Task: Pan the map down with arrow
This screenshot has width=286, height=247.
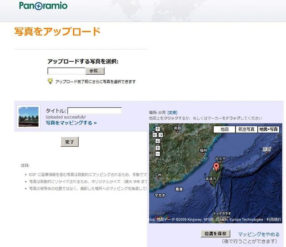Action: (158, 141)
